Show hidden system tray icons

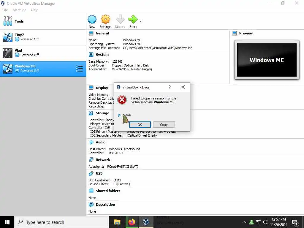coord(244,222)
